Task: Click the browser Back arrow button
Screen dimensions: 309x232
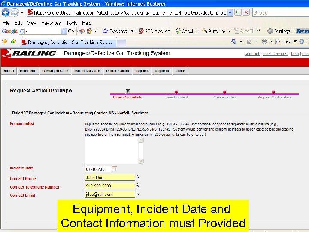Action: click(6, 13)
